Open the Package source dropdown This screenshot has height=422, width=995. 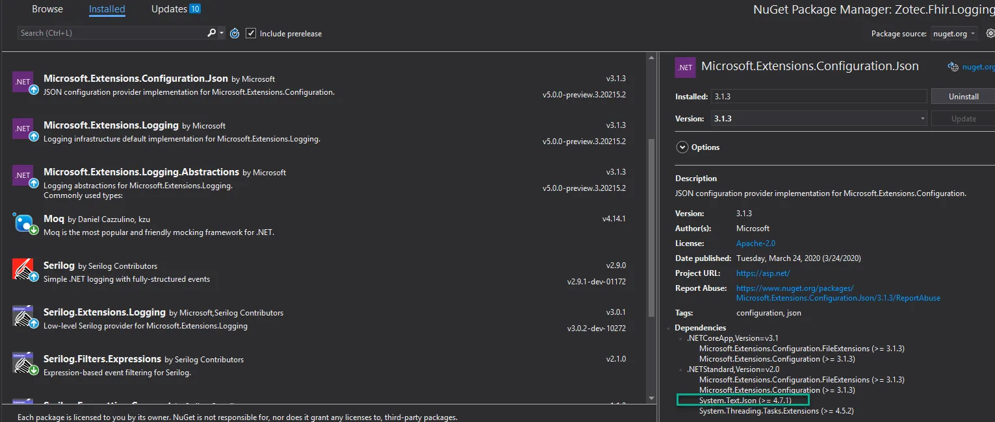click(953, 34)
